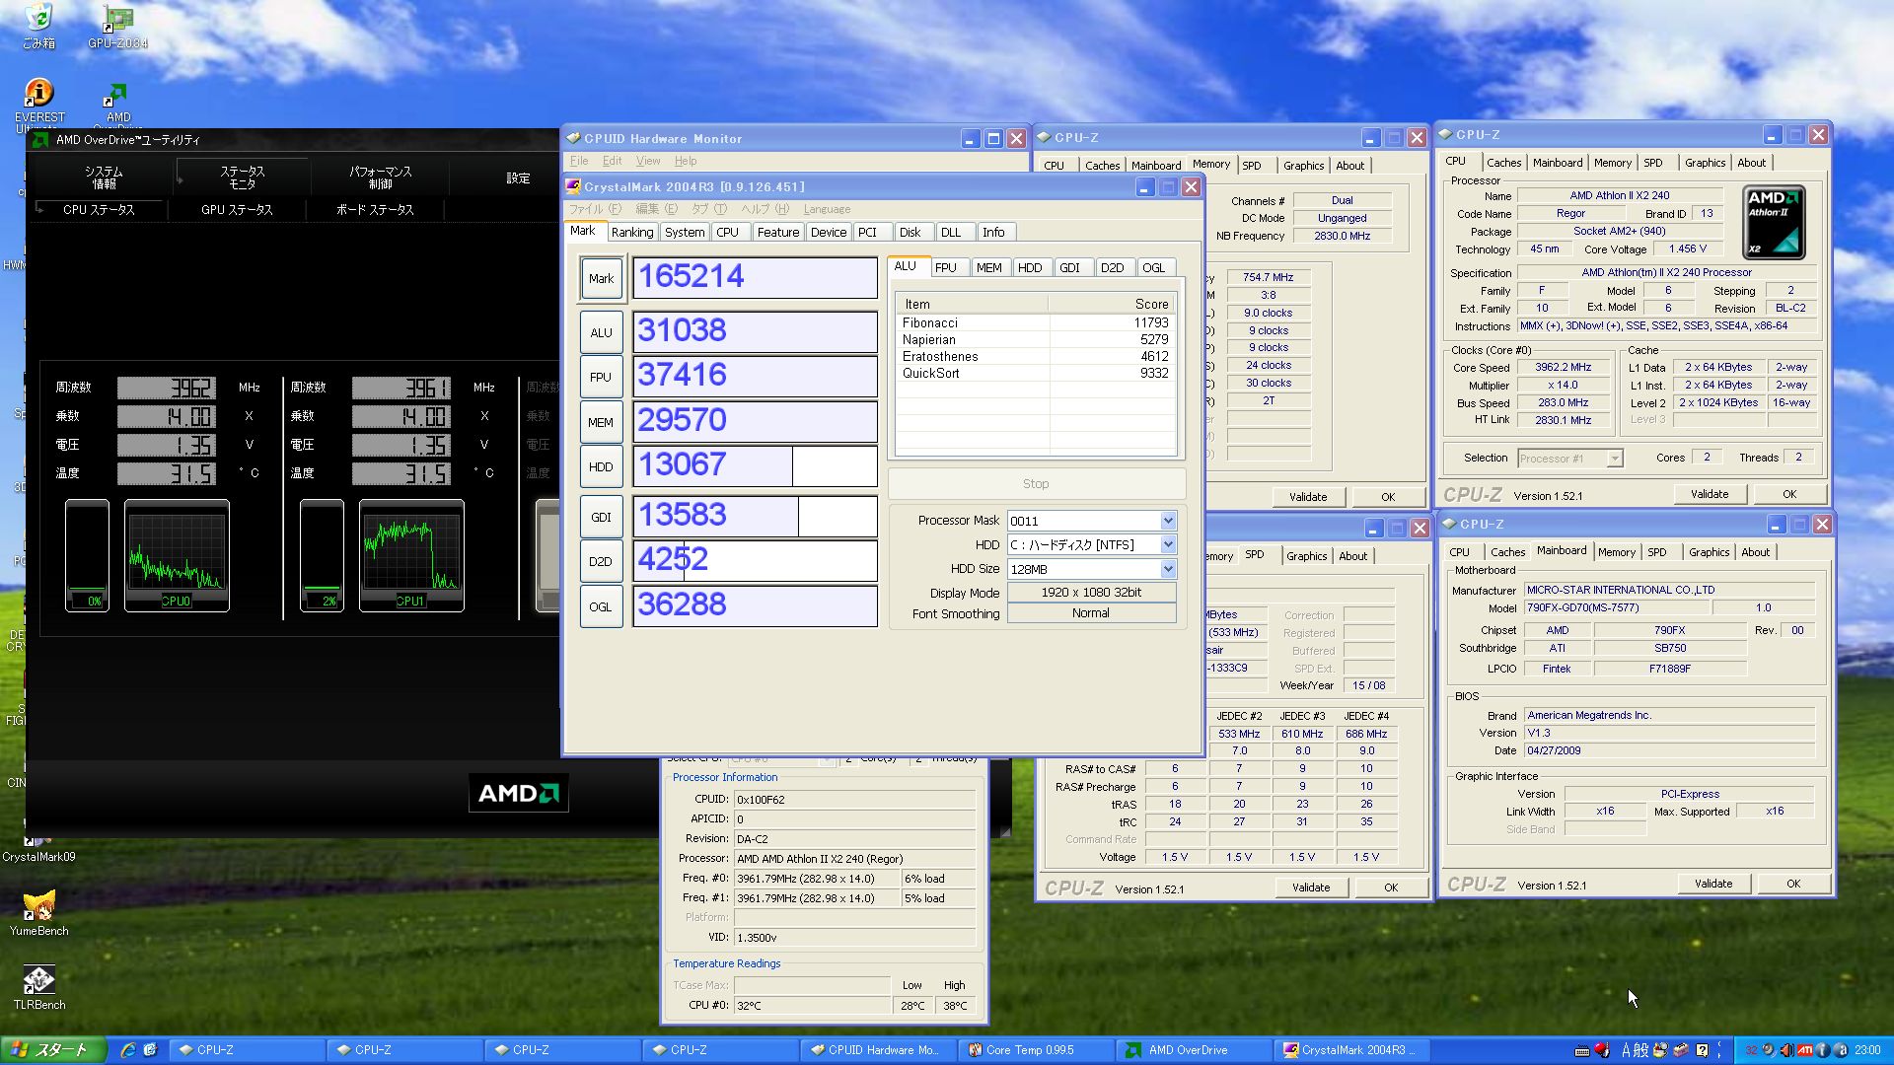
Task: Click the Internet Explorer quick launch icon
Action: pyautogui.click(x=128, y=1050)
